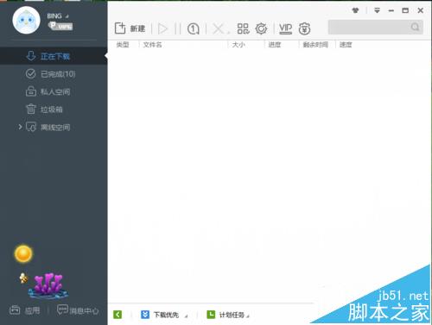Open the VIP icon in toolbar

click(x=285, y=28)
